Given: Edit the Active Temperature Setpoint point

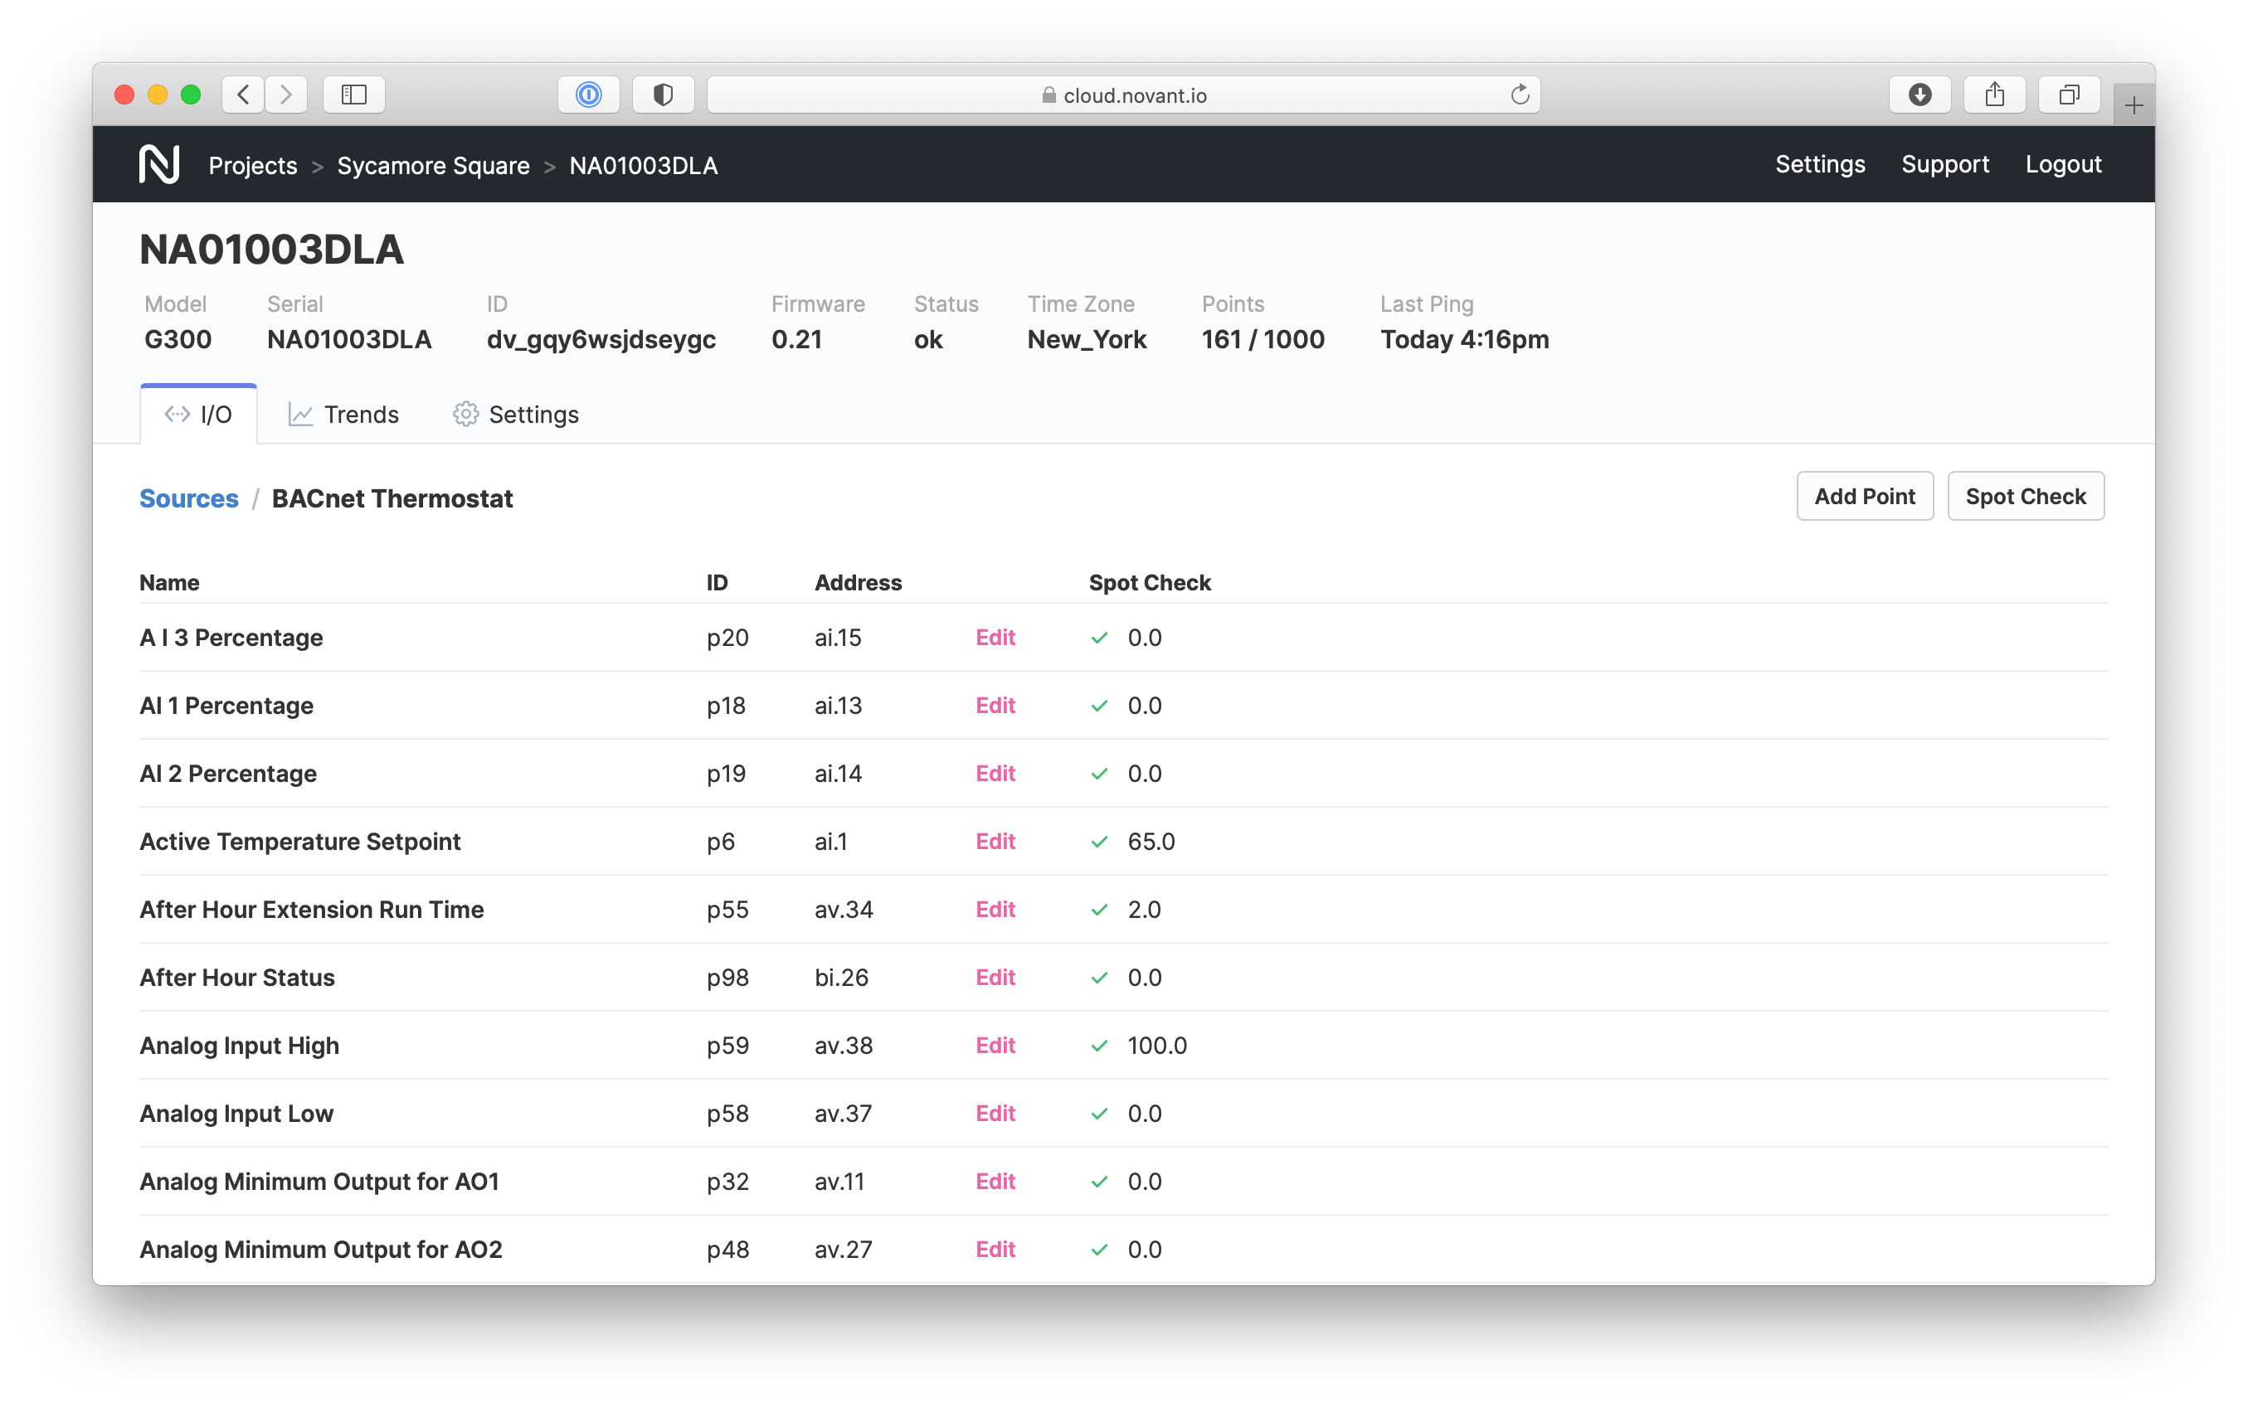Looking at the screenshot, I should tap(995, 842).
